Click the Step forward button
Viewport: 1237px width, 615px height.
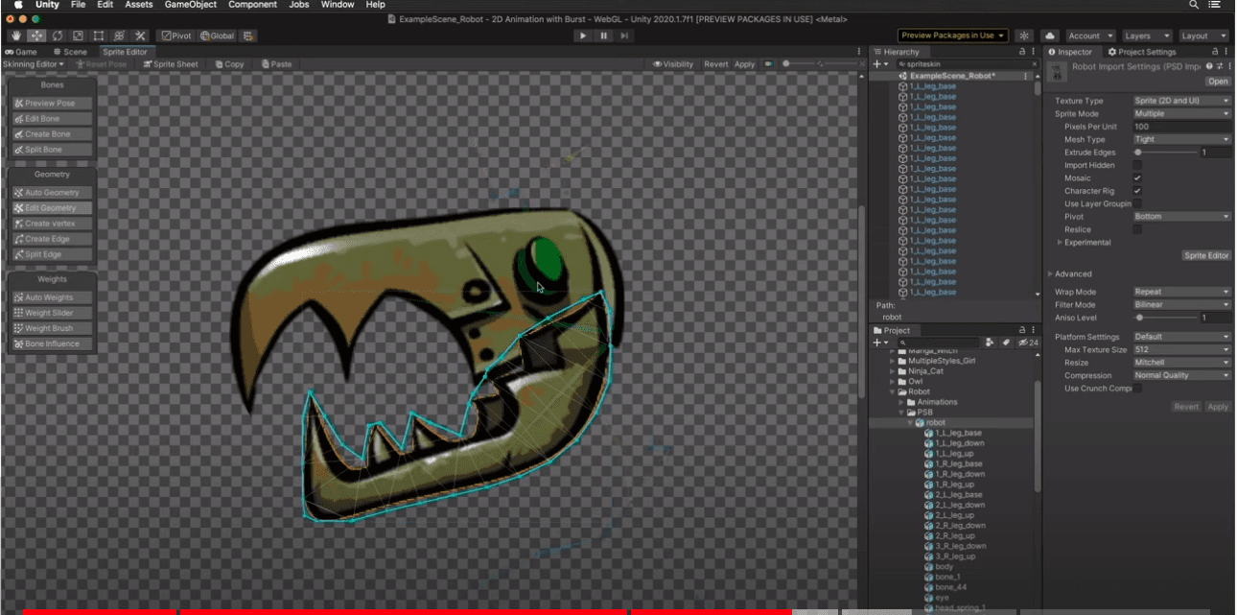click(x=625, y=35)
